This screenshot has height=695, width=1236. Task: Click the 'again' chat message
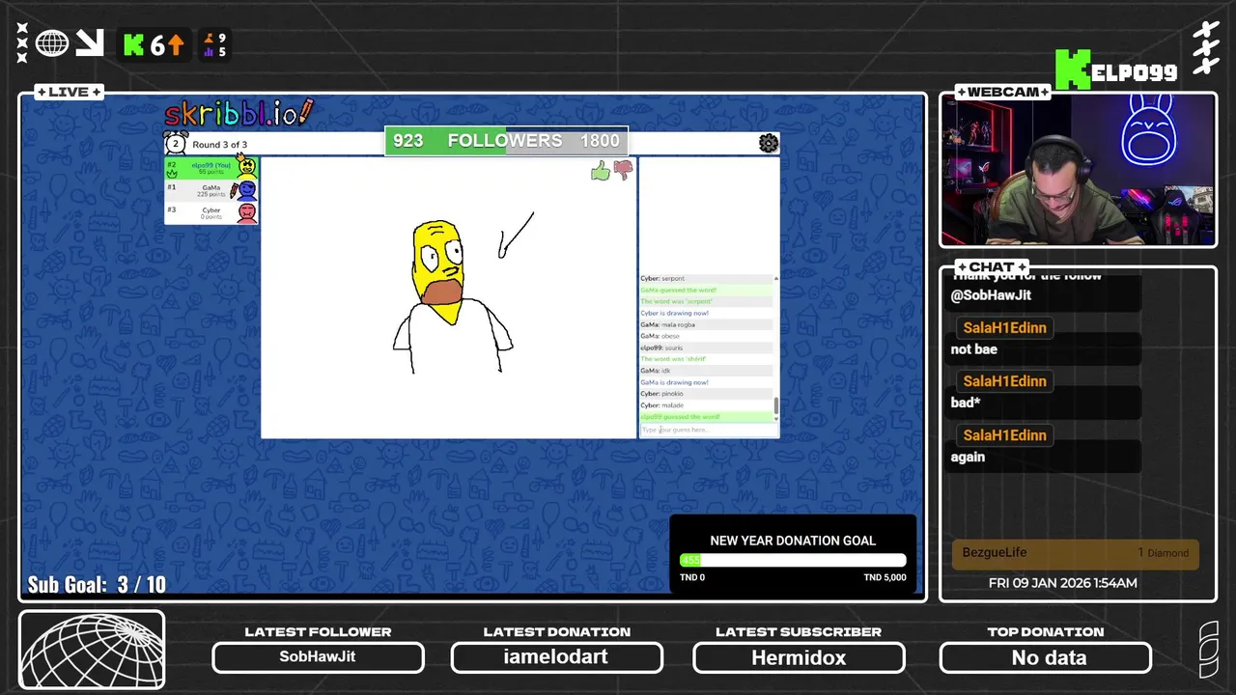tap(968, 457)
